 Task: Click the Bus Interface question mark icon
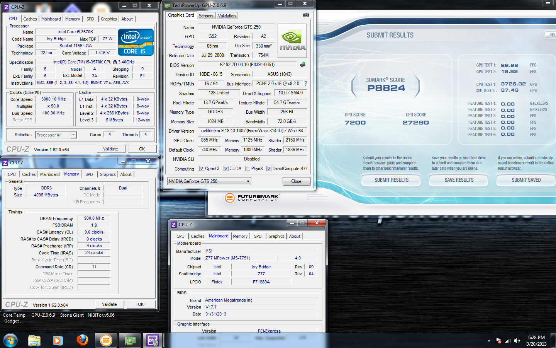pos(306,84)
